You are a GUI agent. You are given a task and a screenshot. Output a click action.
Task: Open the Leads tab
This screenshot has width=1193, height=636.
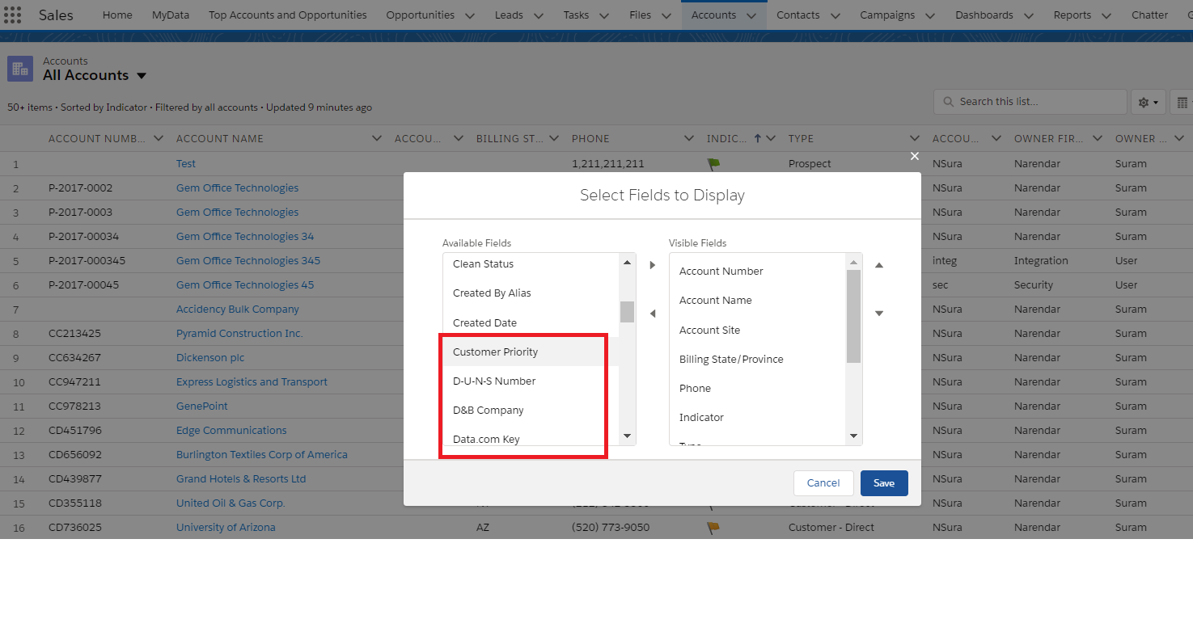pyautogui.click(x=509, y=15)
